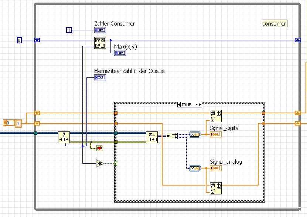The image size is (307, 217).
Task: Click the error wire case structure tunnel
Action: click(x=116, y=142)
